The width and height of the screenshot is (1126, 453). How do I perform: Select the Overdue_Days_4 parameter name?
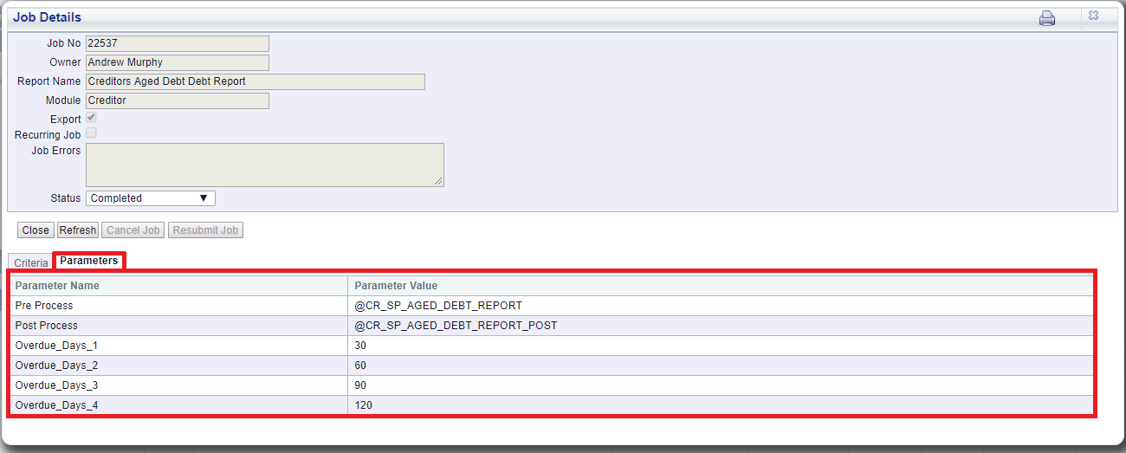[56, 405]
